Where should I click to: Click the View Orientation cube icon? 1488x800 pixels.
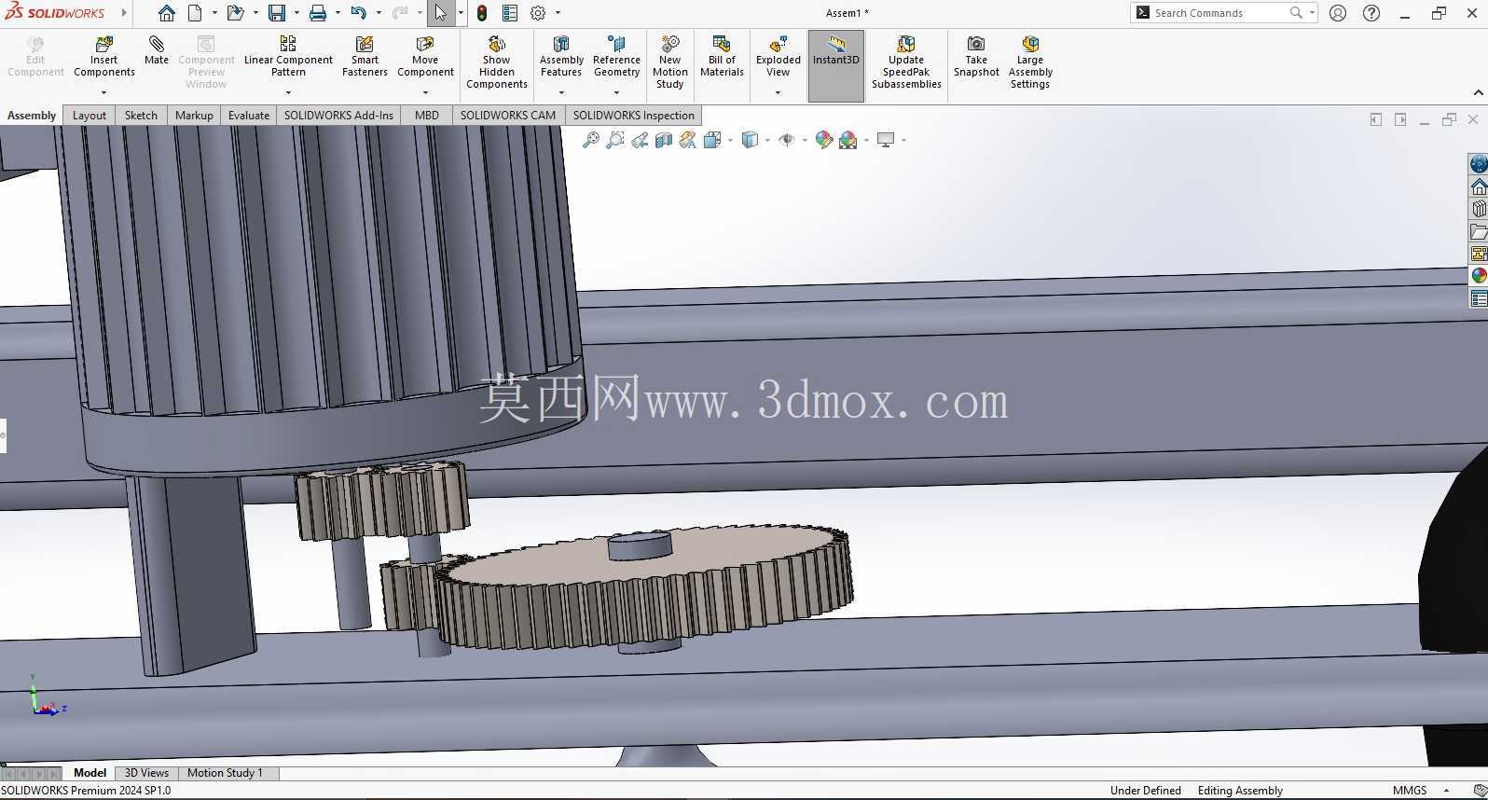click(712, 140)
